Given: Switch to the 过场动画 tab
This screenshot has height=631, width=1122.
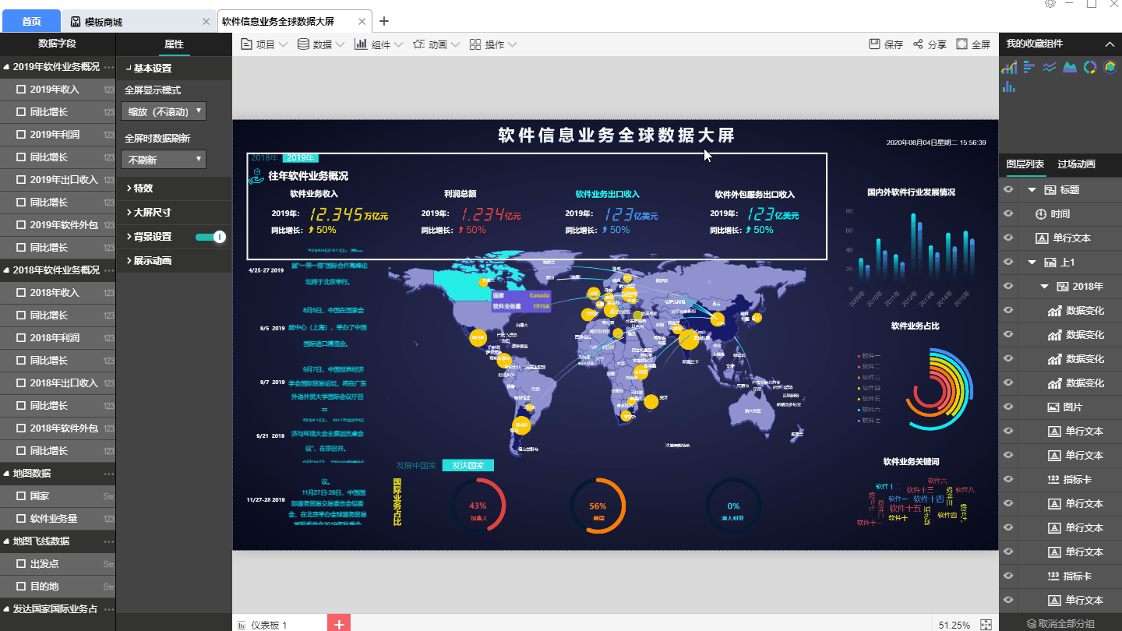Looking at the screenshot, I should [1076, 164].
